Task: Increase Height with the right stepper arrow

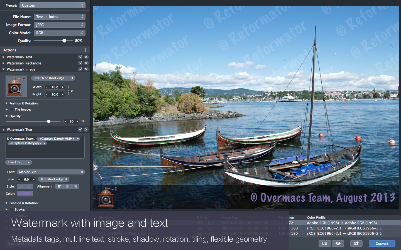Action: [63, 94]
